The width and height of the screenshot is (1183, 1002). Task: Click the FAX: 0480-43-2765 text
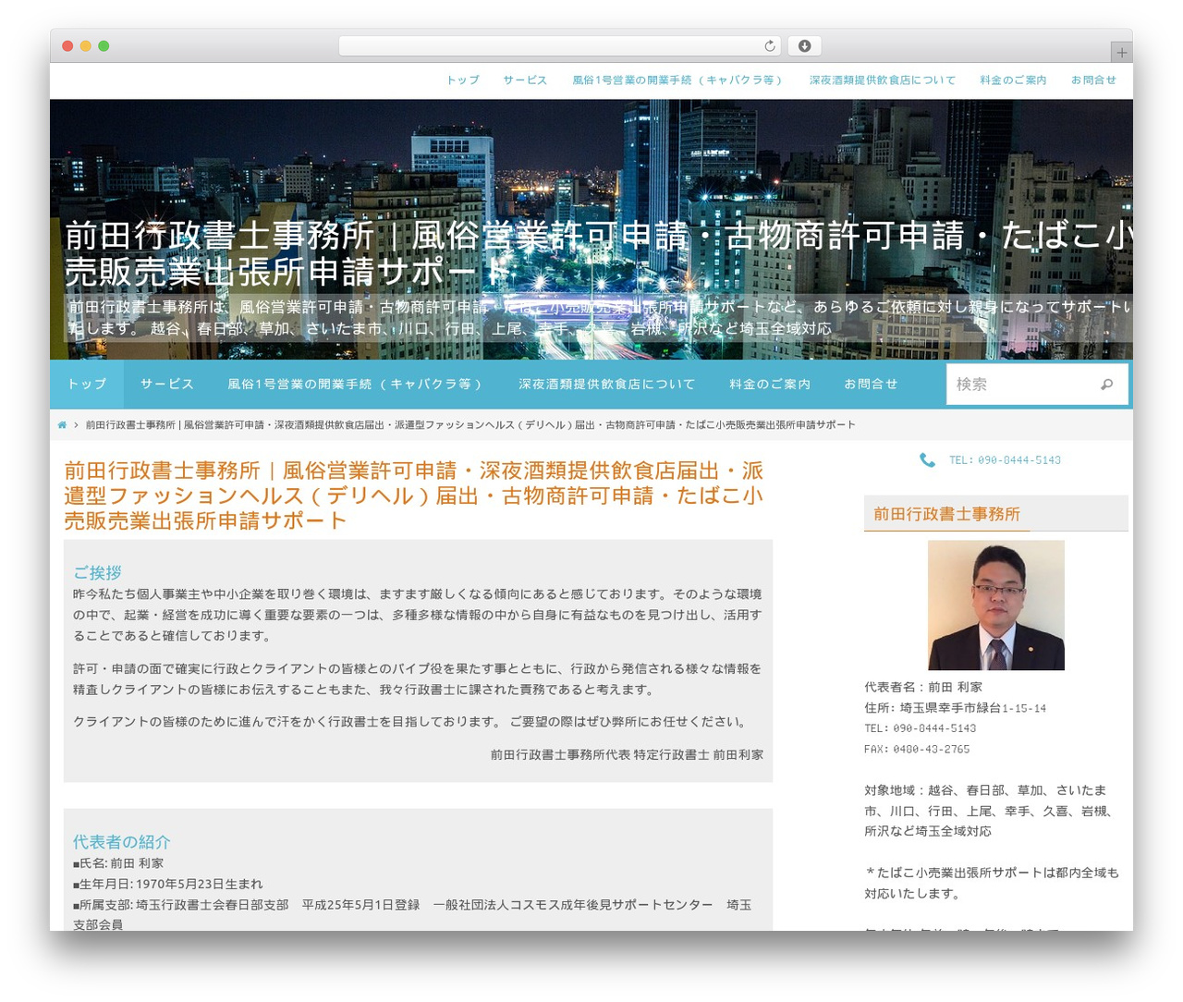[x=917, y=750]
